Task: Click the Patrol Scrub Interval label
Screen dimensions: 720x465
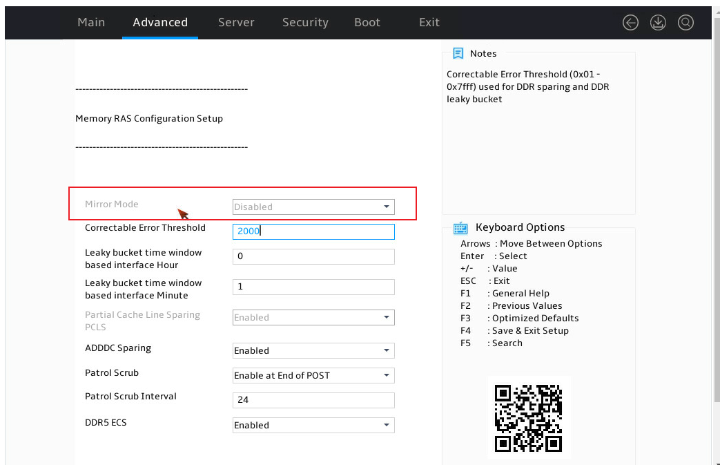Action: [x=130, y=396]
